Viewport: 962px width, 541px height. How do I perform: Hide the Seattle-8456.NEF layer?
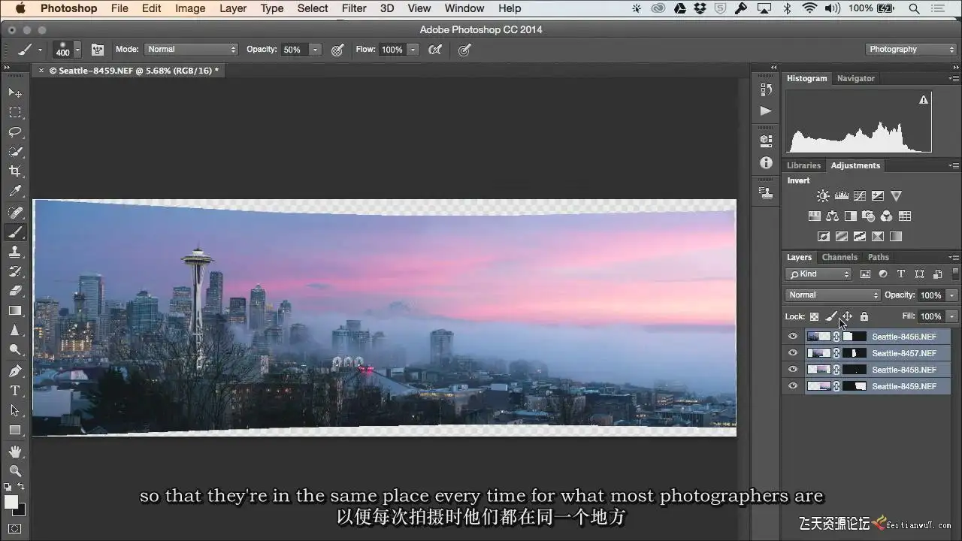click(x=793, y=337)
